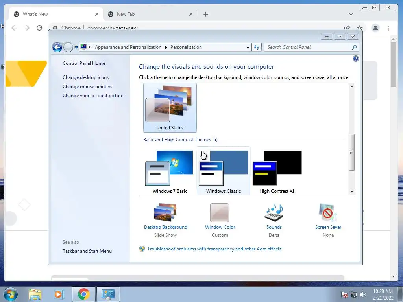Click the theme list scroll down arrow
This screenshot has height=302, width=403.
click(x=352, y=192)
